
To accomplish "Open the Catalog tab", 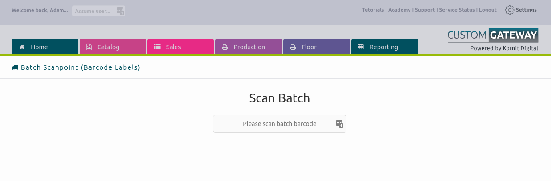I will click(113, 47).
